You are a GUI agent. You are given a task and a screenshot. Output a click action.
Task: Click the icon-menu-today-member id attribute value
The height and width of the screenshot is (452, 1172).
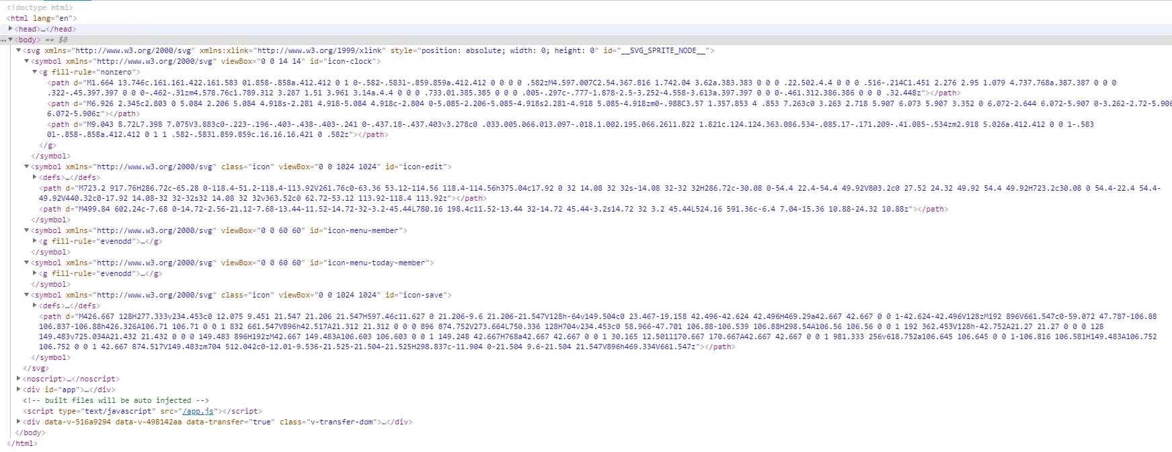tap(377, 263)
